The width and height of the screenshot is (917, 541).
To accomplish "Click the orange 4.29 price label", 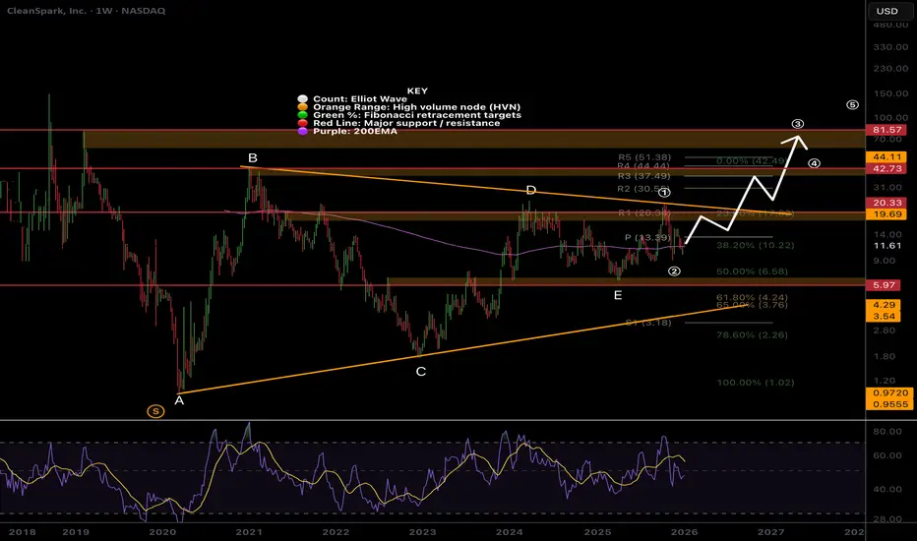I will [884, 305].
